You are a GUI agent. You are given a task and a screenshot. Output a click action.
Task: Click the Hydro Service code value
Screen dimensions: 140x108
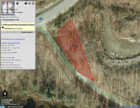(12, 63)
